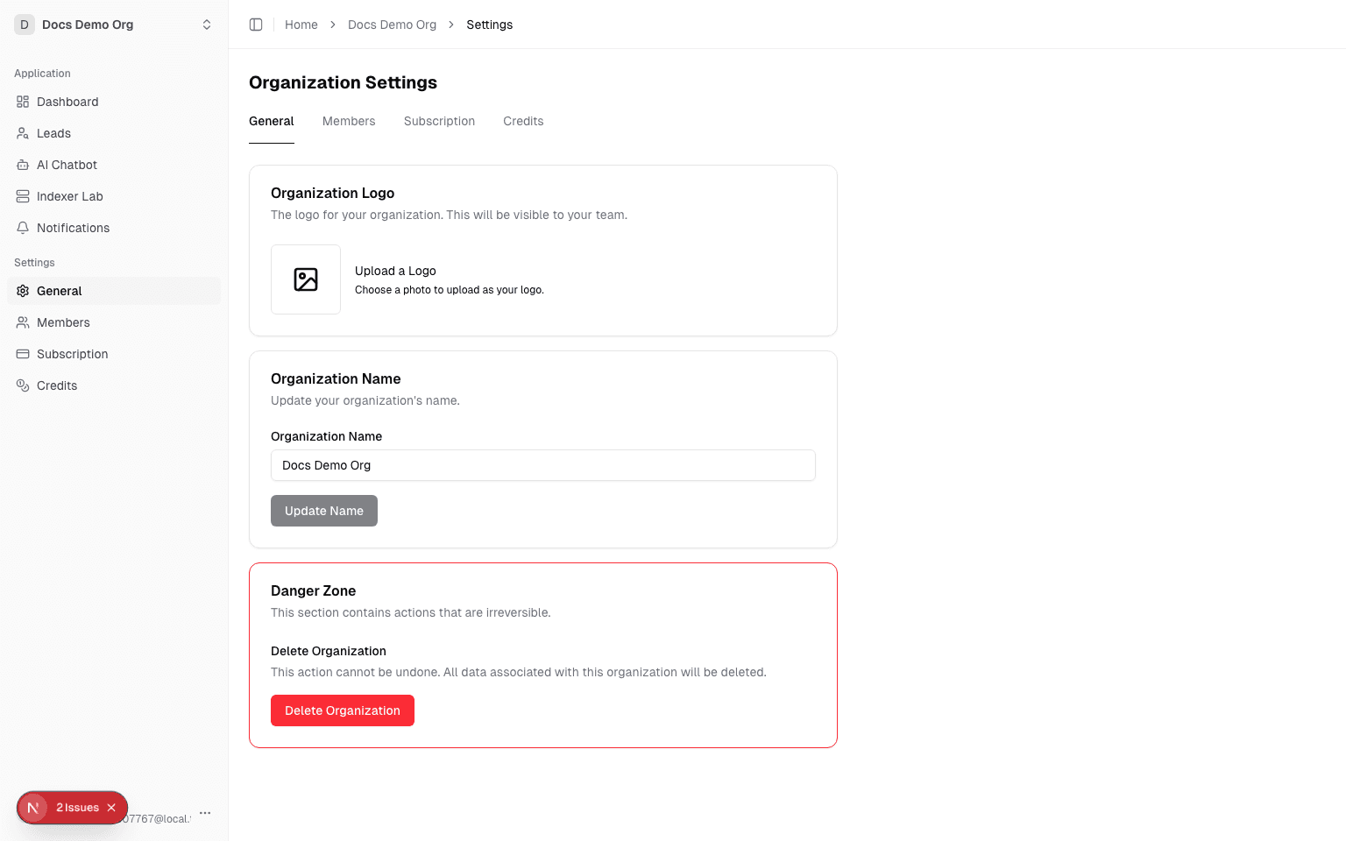Select the Credits tab
The image size is (1346, 841).
[523, 121]
